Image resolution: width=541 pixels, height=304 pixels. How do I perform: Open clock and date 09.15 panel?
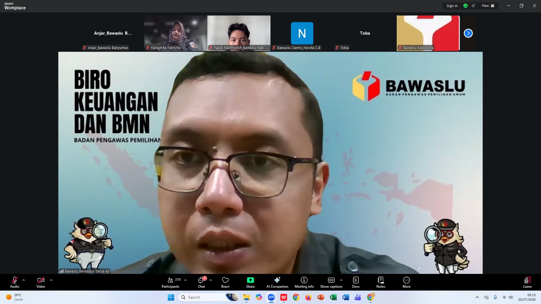[x=527, y=297]
